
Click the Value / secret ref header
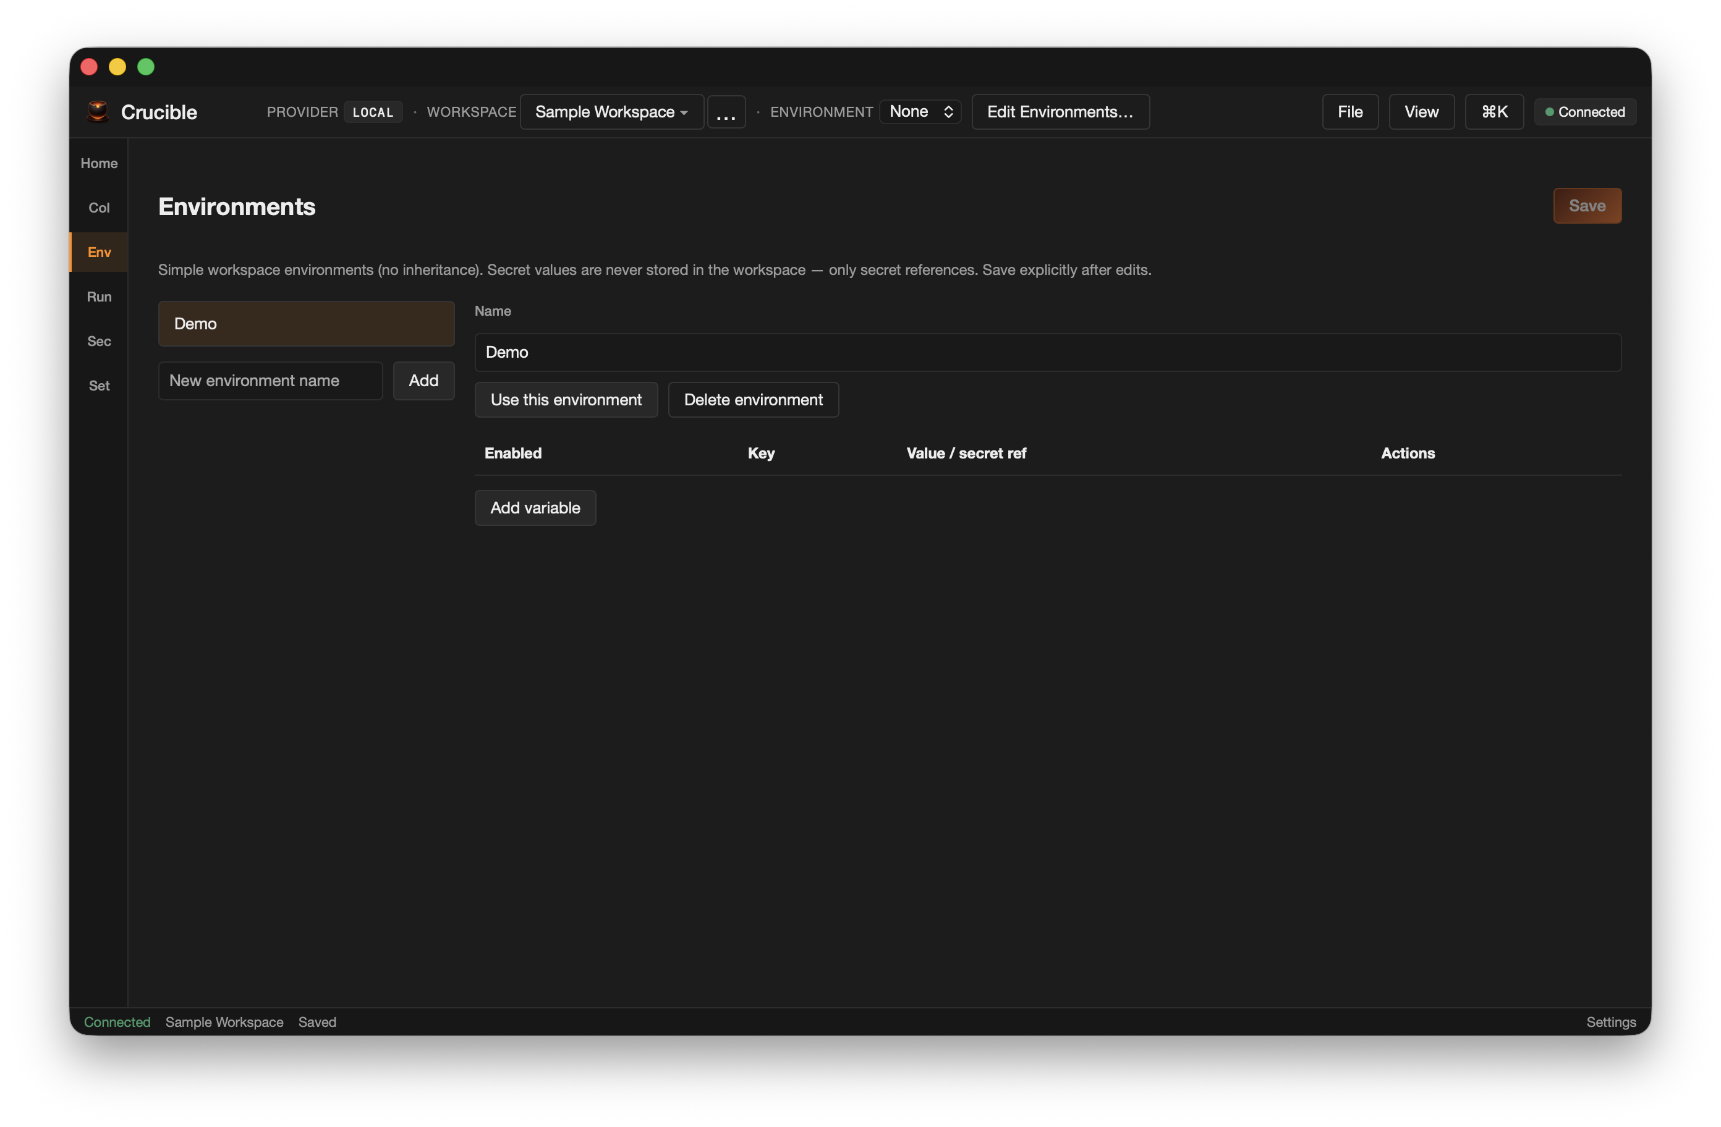(x=966, y=454)
